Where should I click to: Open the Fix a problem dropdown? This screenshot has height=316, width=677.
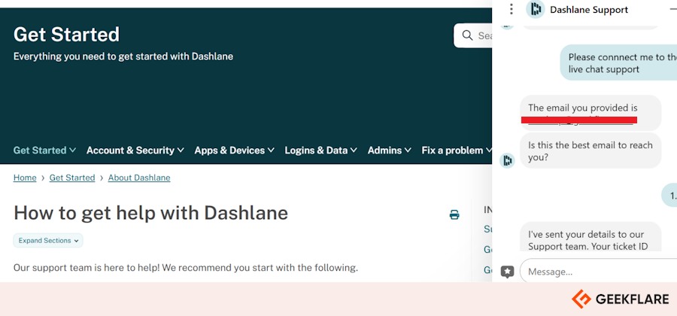click(457, 150)
